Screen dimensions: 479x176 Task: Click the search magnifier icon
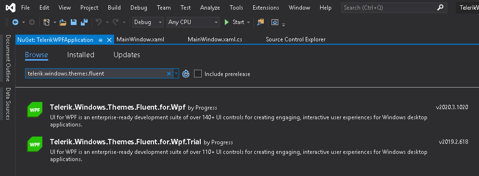tap(440, 8)
